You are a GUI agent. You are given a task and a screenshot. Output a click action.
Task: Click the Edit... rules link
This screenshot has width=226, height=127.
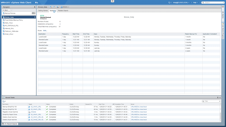(x=45, y=31)
